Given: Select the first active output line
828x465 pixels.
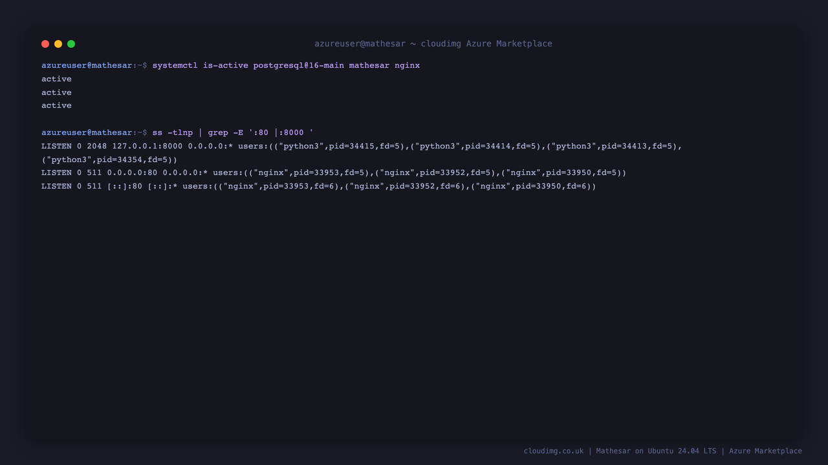Looking at the screenshot, I should [x=57, y=79].
